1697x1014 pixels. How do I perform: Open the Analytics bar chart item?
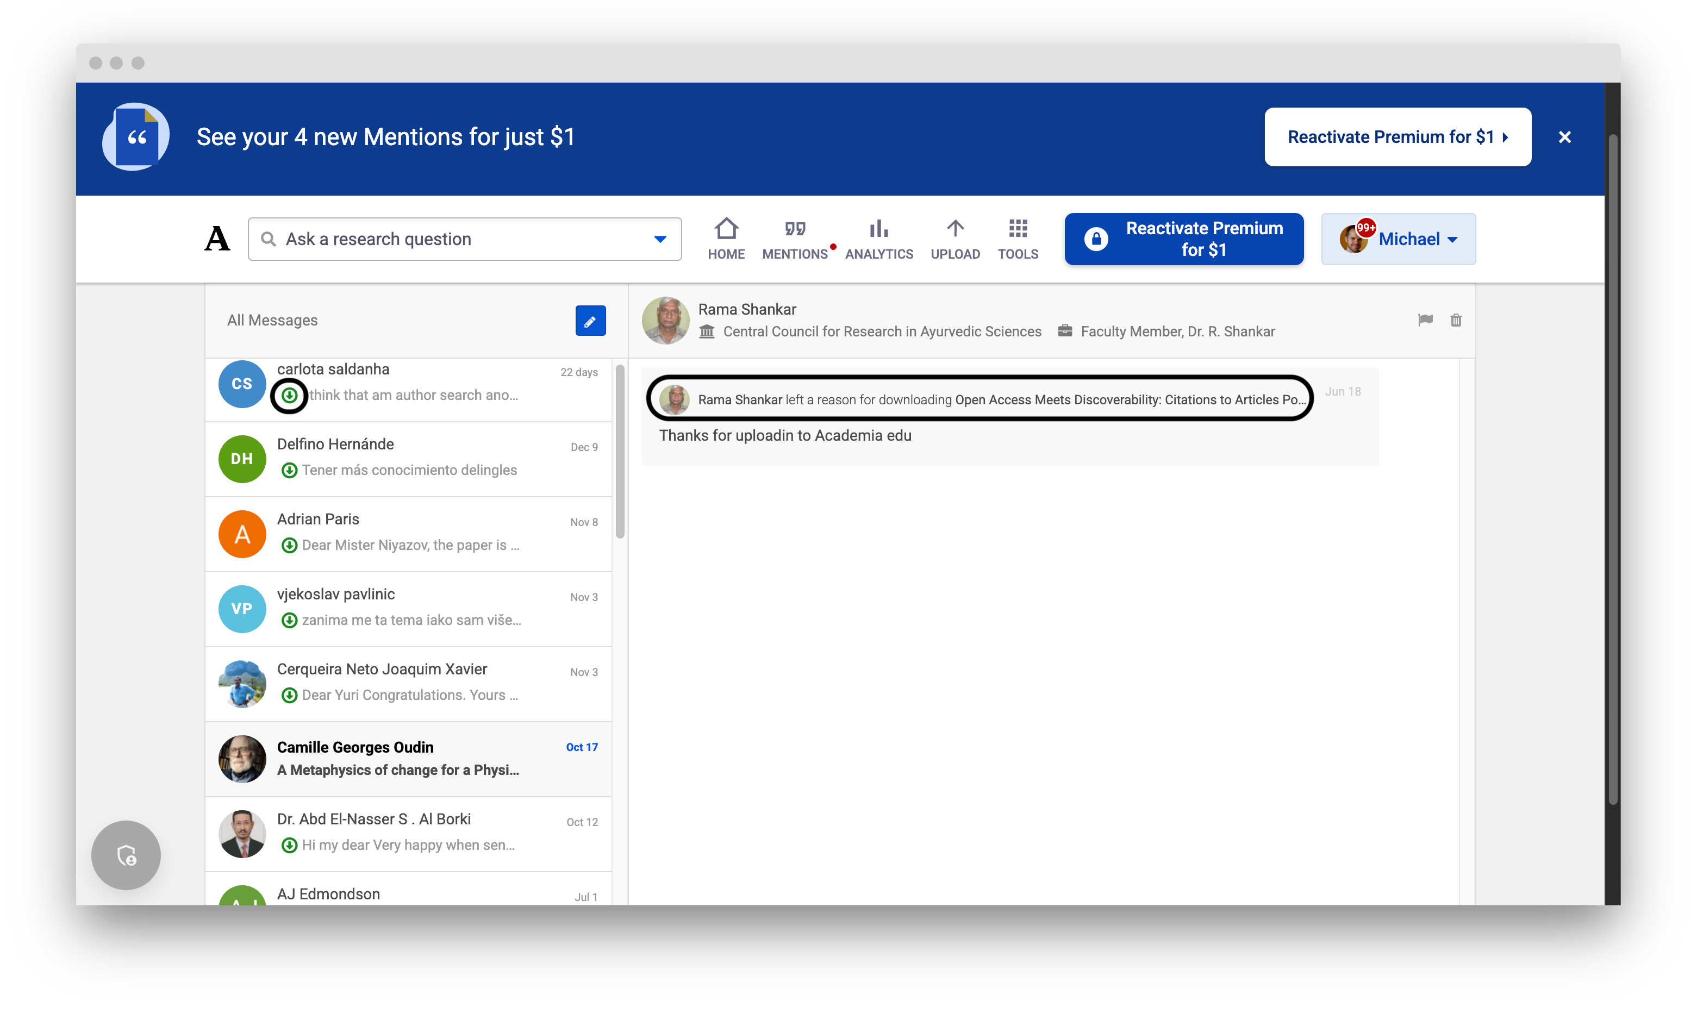point(879,239)
